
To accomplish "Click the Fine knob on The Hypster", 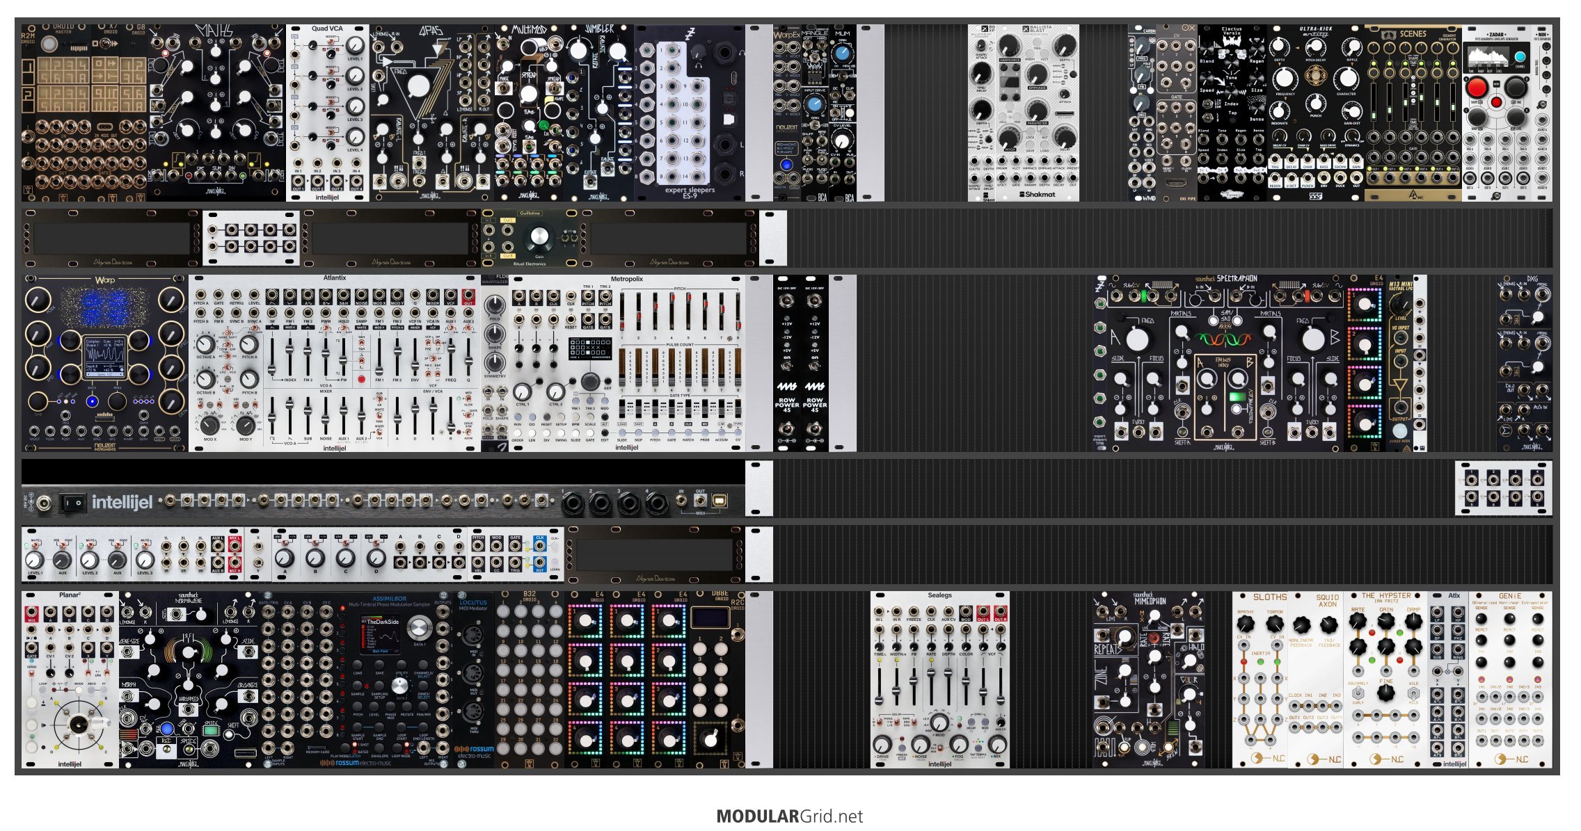I will [x=1385, y=693].
